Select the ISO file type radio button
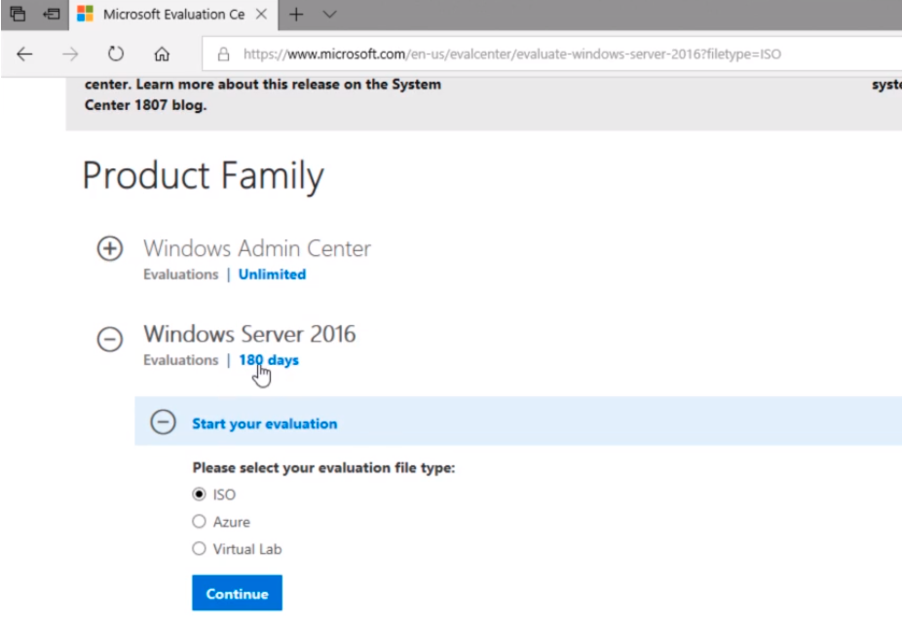 coord(199,495)
